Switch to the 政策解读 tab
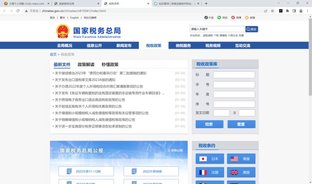Image resolution: width=312 pixels, height=184 pixels. (86, 64)
